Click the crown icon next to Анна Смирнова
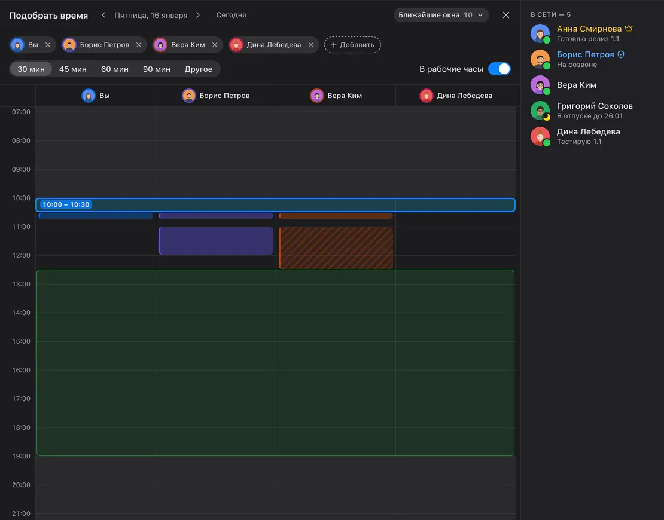This screenshot has height=520, width=664. [x=629, y=29]
